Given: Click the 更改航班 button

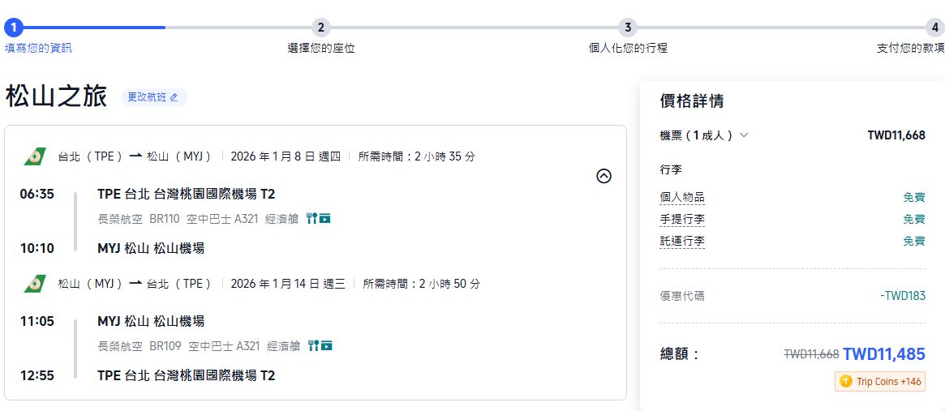Looking at the screenshot, I should pyautogui.click(x=154, y=97).
